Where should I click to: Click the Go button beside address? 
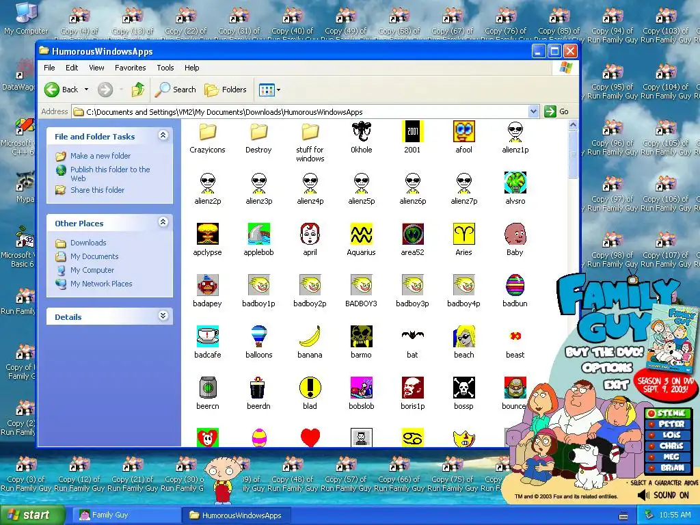pos(556,111)
